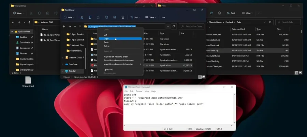
Task: Choose Cut from the context menu
Action: point(120,35)
